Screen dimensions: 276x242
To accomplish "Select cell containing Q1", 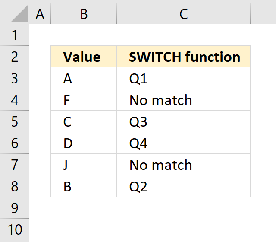I will point(183,78).
